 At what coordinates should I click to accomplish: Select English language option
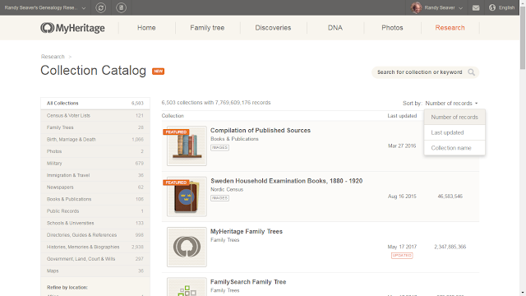(506, 7)
